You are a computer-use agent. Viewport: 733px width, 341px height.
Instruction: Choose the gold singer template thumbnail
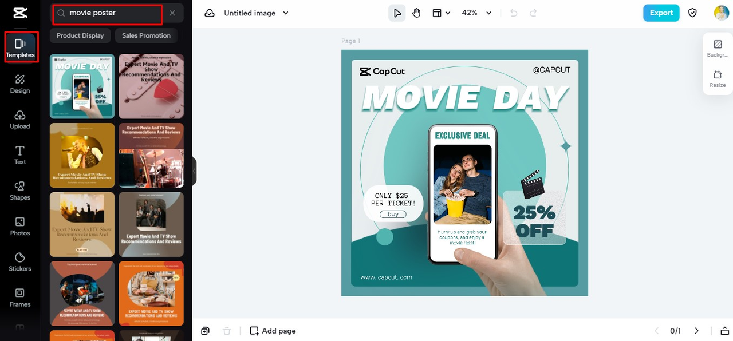(82, 155)
